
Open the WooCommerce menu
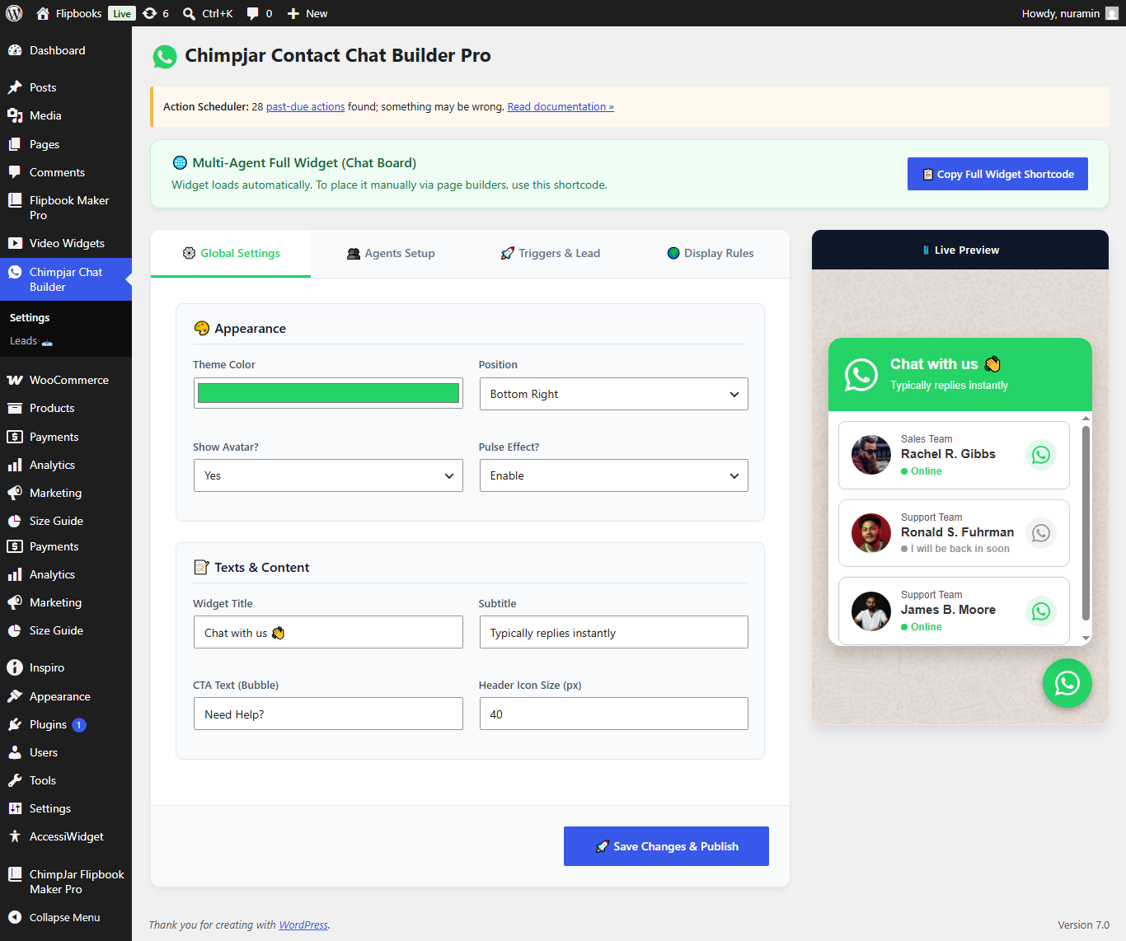66,380
